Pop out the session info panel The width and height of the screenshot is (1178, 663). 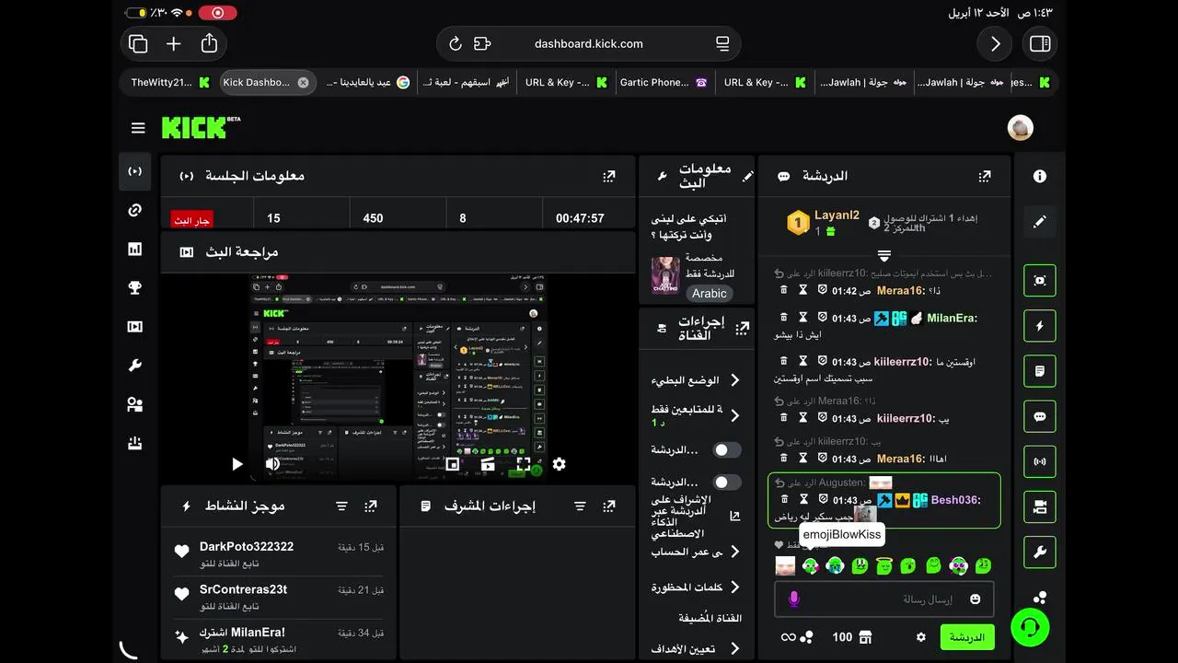[x=608, y=176]
